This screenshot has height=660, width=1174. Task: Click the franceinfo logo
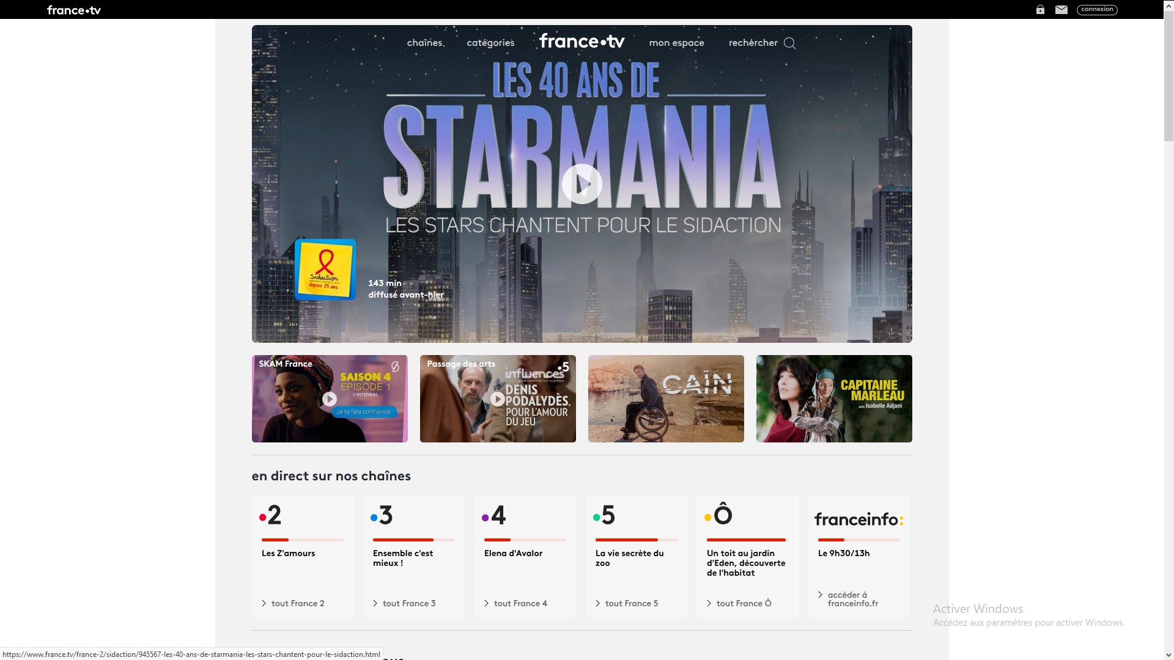pos(858,519)
